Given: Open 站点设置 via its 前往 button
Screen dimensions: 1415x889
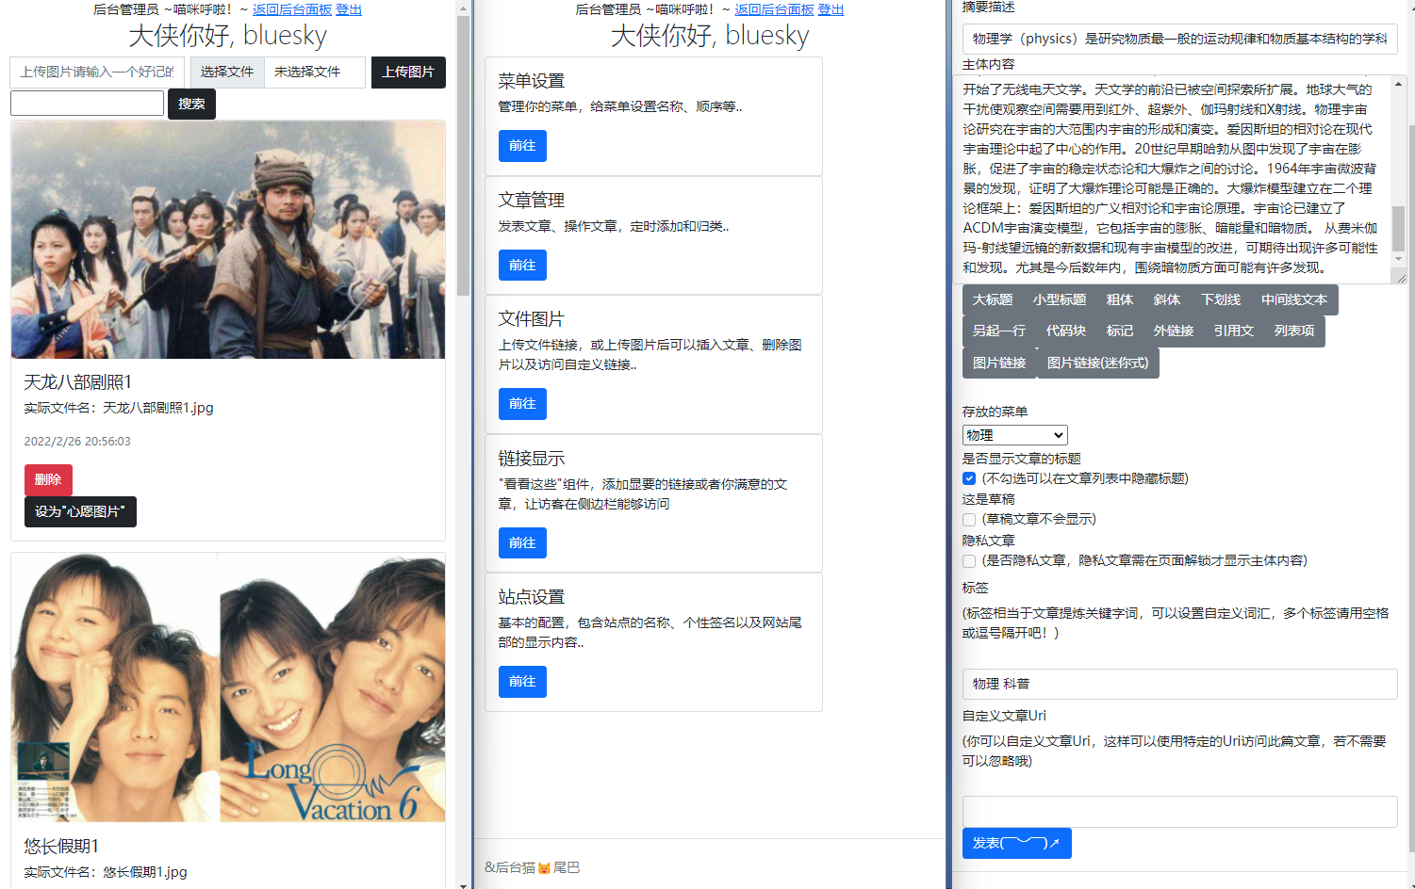Looking at the screenshot, I should click(x=522, y=682).
